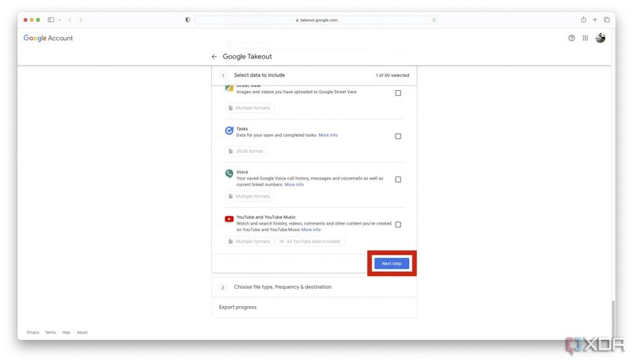Open the More info link for Tasks
The width and height of the screenshot is (633, 363).
[x=328, y=135]
